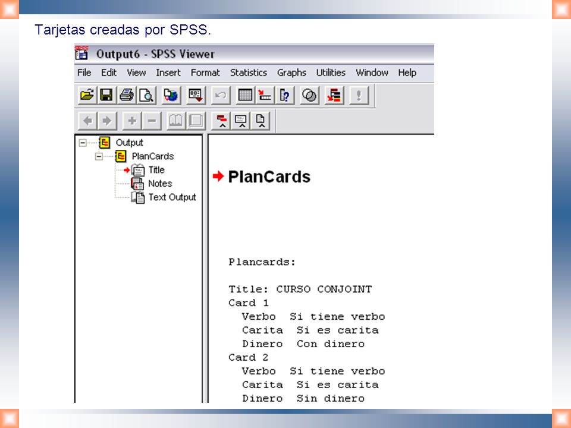Click the 'Title: CURSO CONJOINT' line
Screen dimensions: 571x428
(300, 289)
